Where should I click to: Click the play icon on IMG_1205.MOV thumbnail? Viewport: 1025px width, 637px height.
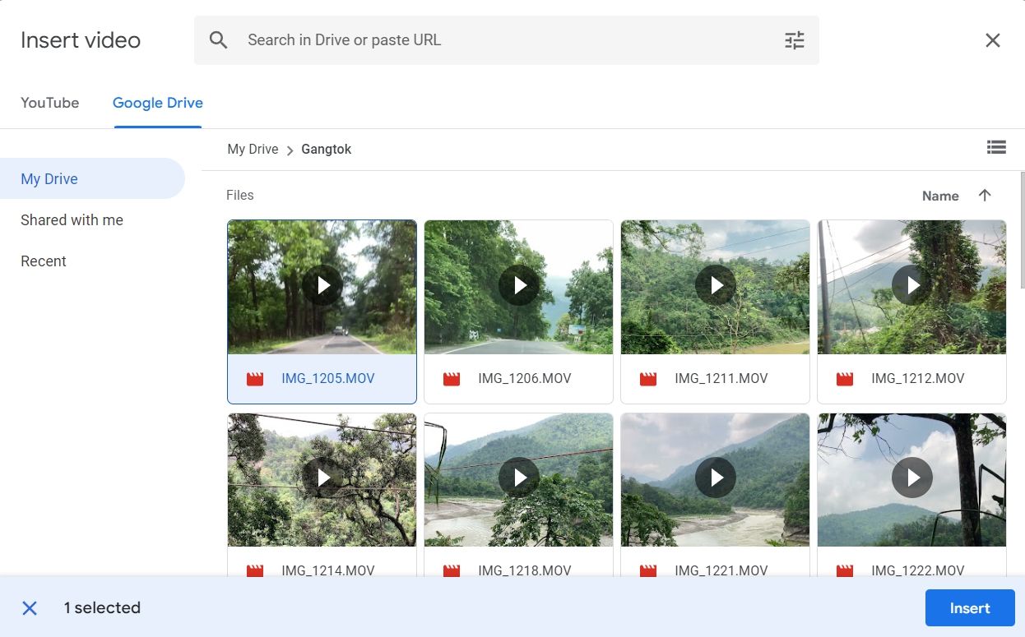(x=322, y=285)
